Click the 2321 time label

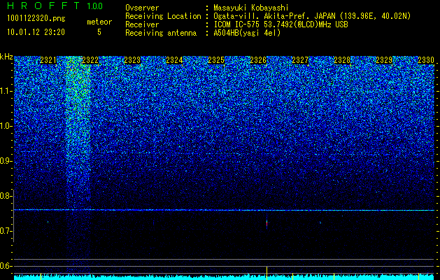coord(48,60)
